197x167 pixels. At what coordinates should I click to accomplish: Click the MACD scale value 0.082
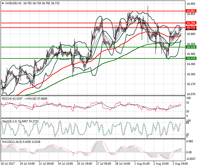click(190, 141)
